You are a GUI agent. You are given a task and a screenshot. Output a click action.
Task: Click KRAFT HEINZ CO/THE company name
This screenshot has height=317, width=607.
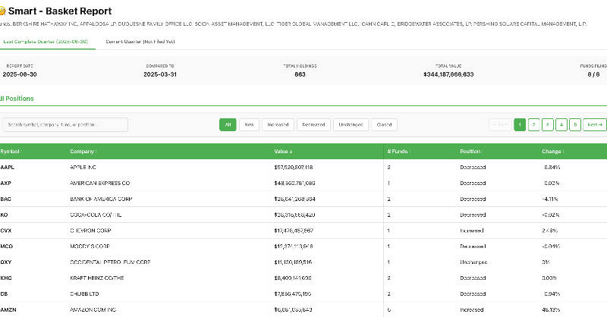[97, 278]
